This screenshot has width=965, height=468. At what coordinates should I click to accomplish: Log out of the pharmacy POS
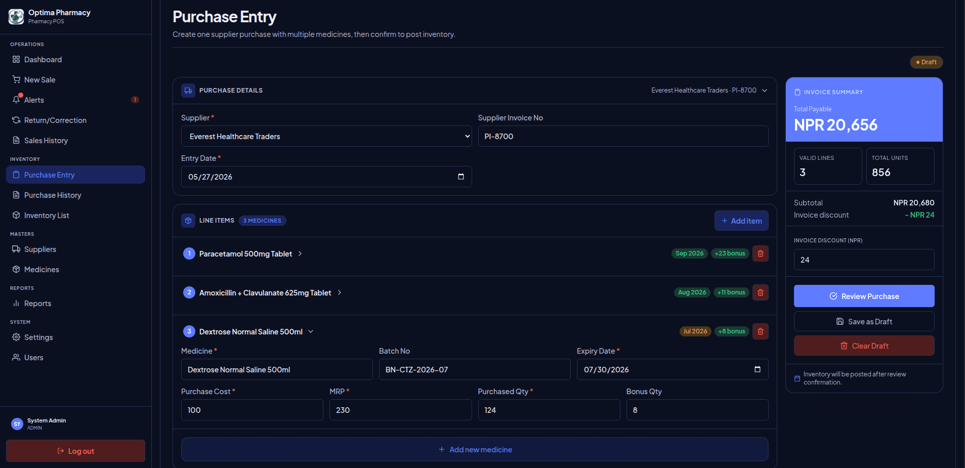[x=75, y=451]
